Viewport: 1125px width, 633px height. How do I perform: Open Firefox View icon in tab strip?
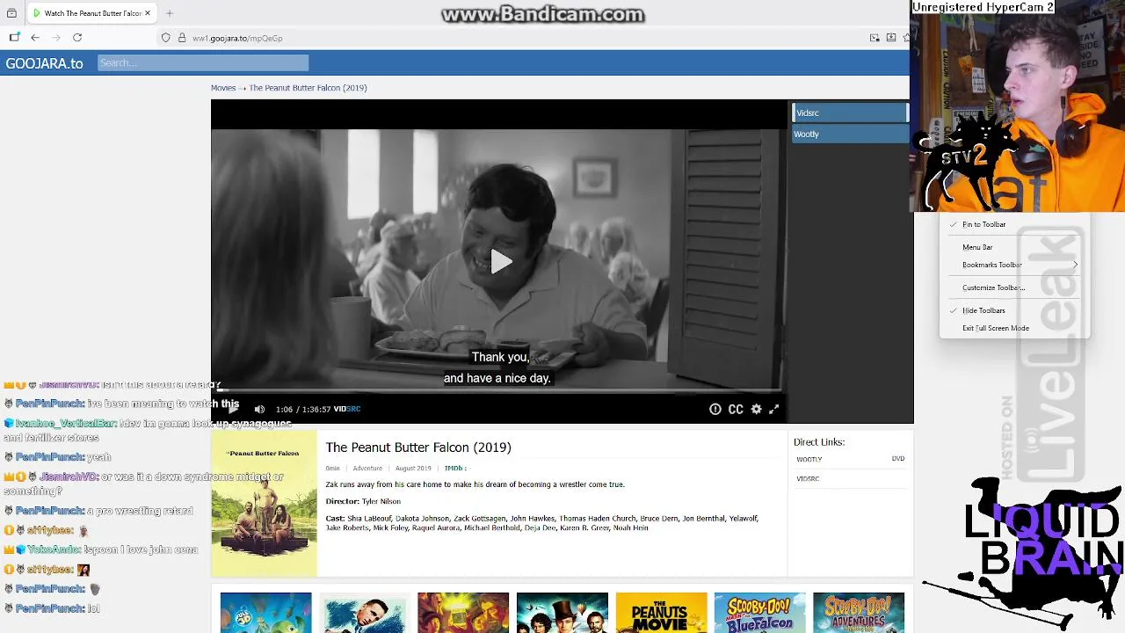pos(11,13)
